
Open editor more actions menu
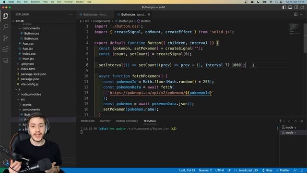point(302,14)
